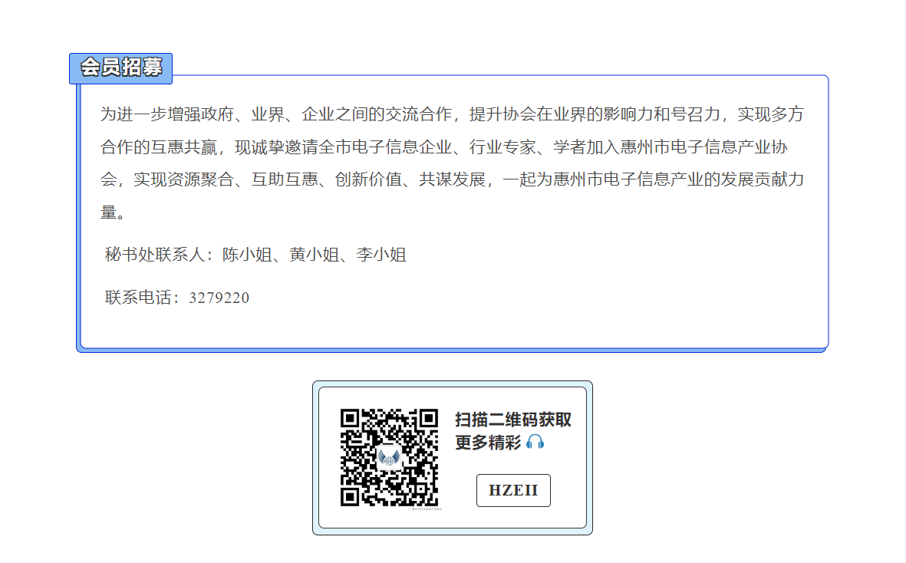Click the 更多精彩 text beside headphones
Screen dimensions: 906x563
[x=488, y=443]
